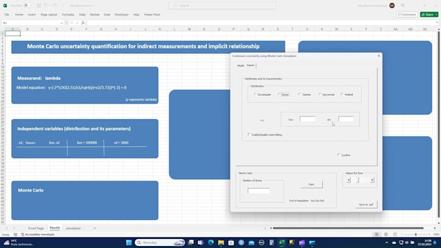Click the sd input field

(346, 119)
